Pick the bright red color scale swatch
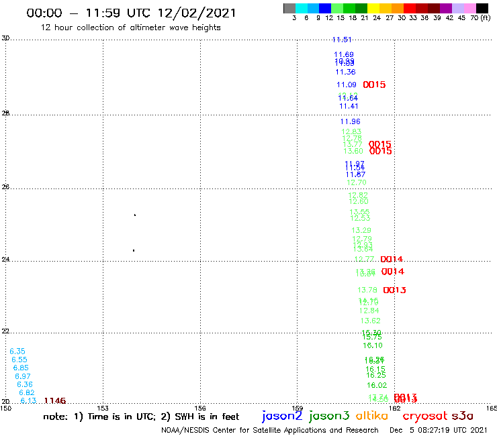 click(x=410, y=8)
